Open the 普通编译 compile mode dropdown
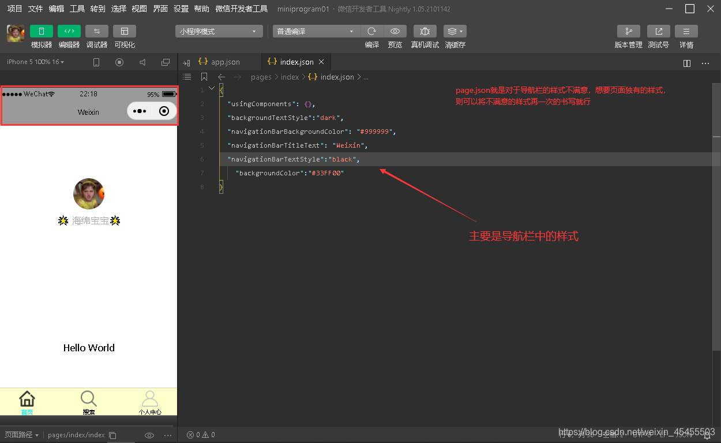This screenshot has height=443, width=721. click(x=316, y=31)
